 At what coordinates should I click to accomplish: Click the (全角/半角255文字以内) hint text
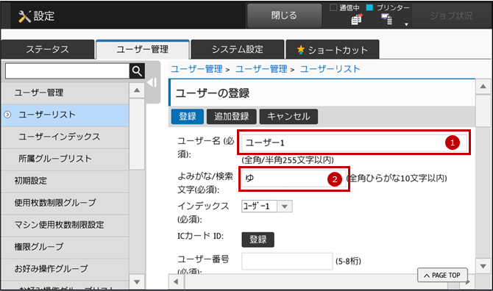(288, 160)
